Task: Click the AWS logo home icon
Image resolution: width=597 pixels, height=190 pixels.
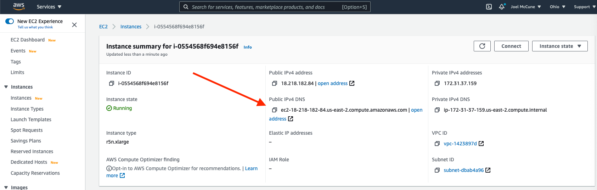Action: tap(19, 6)
